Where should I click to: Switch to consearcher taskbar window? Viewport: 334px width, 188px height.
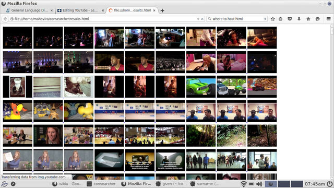coord(101,184)
